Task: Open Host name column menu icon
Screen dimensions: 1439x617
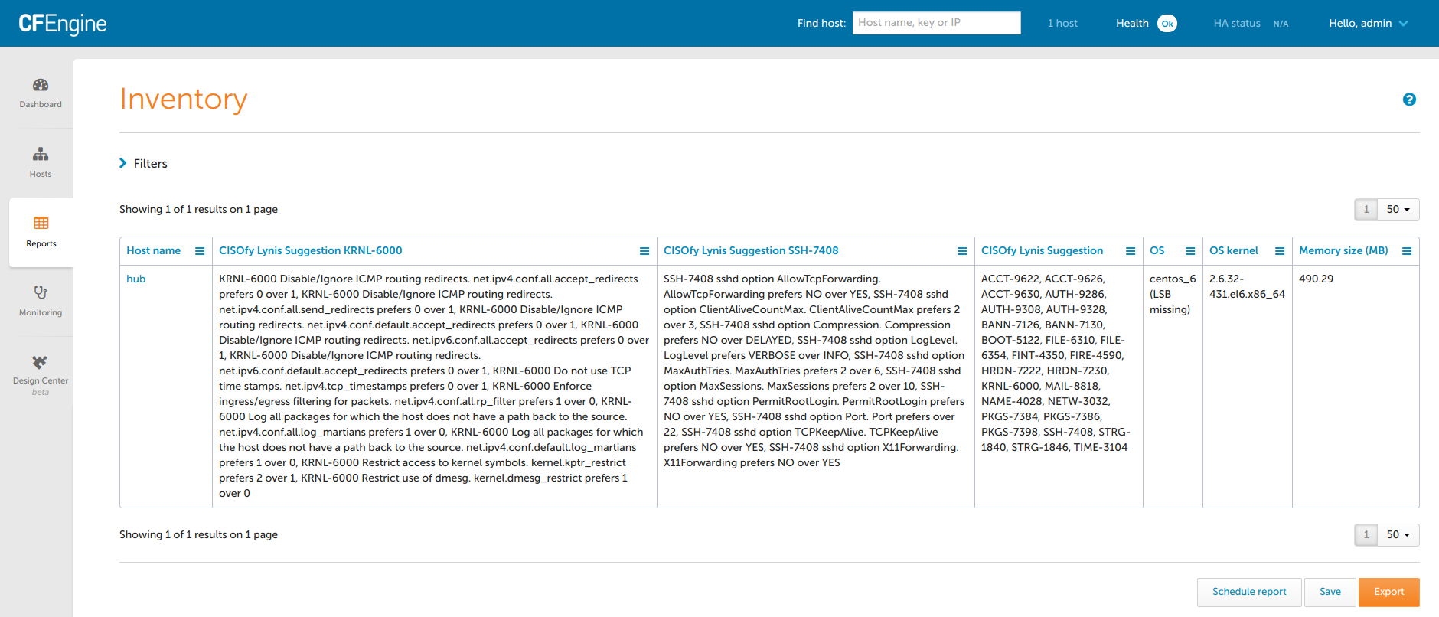Action: [x=200, y=251]
